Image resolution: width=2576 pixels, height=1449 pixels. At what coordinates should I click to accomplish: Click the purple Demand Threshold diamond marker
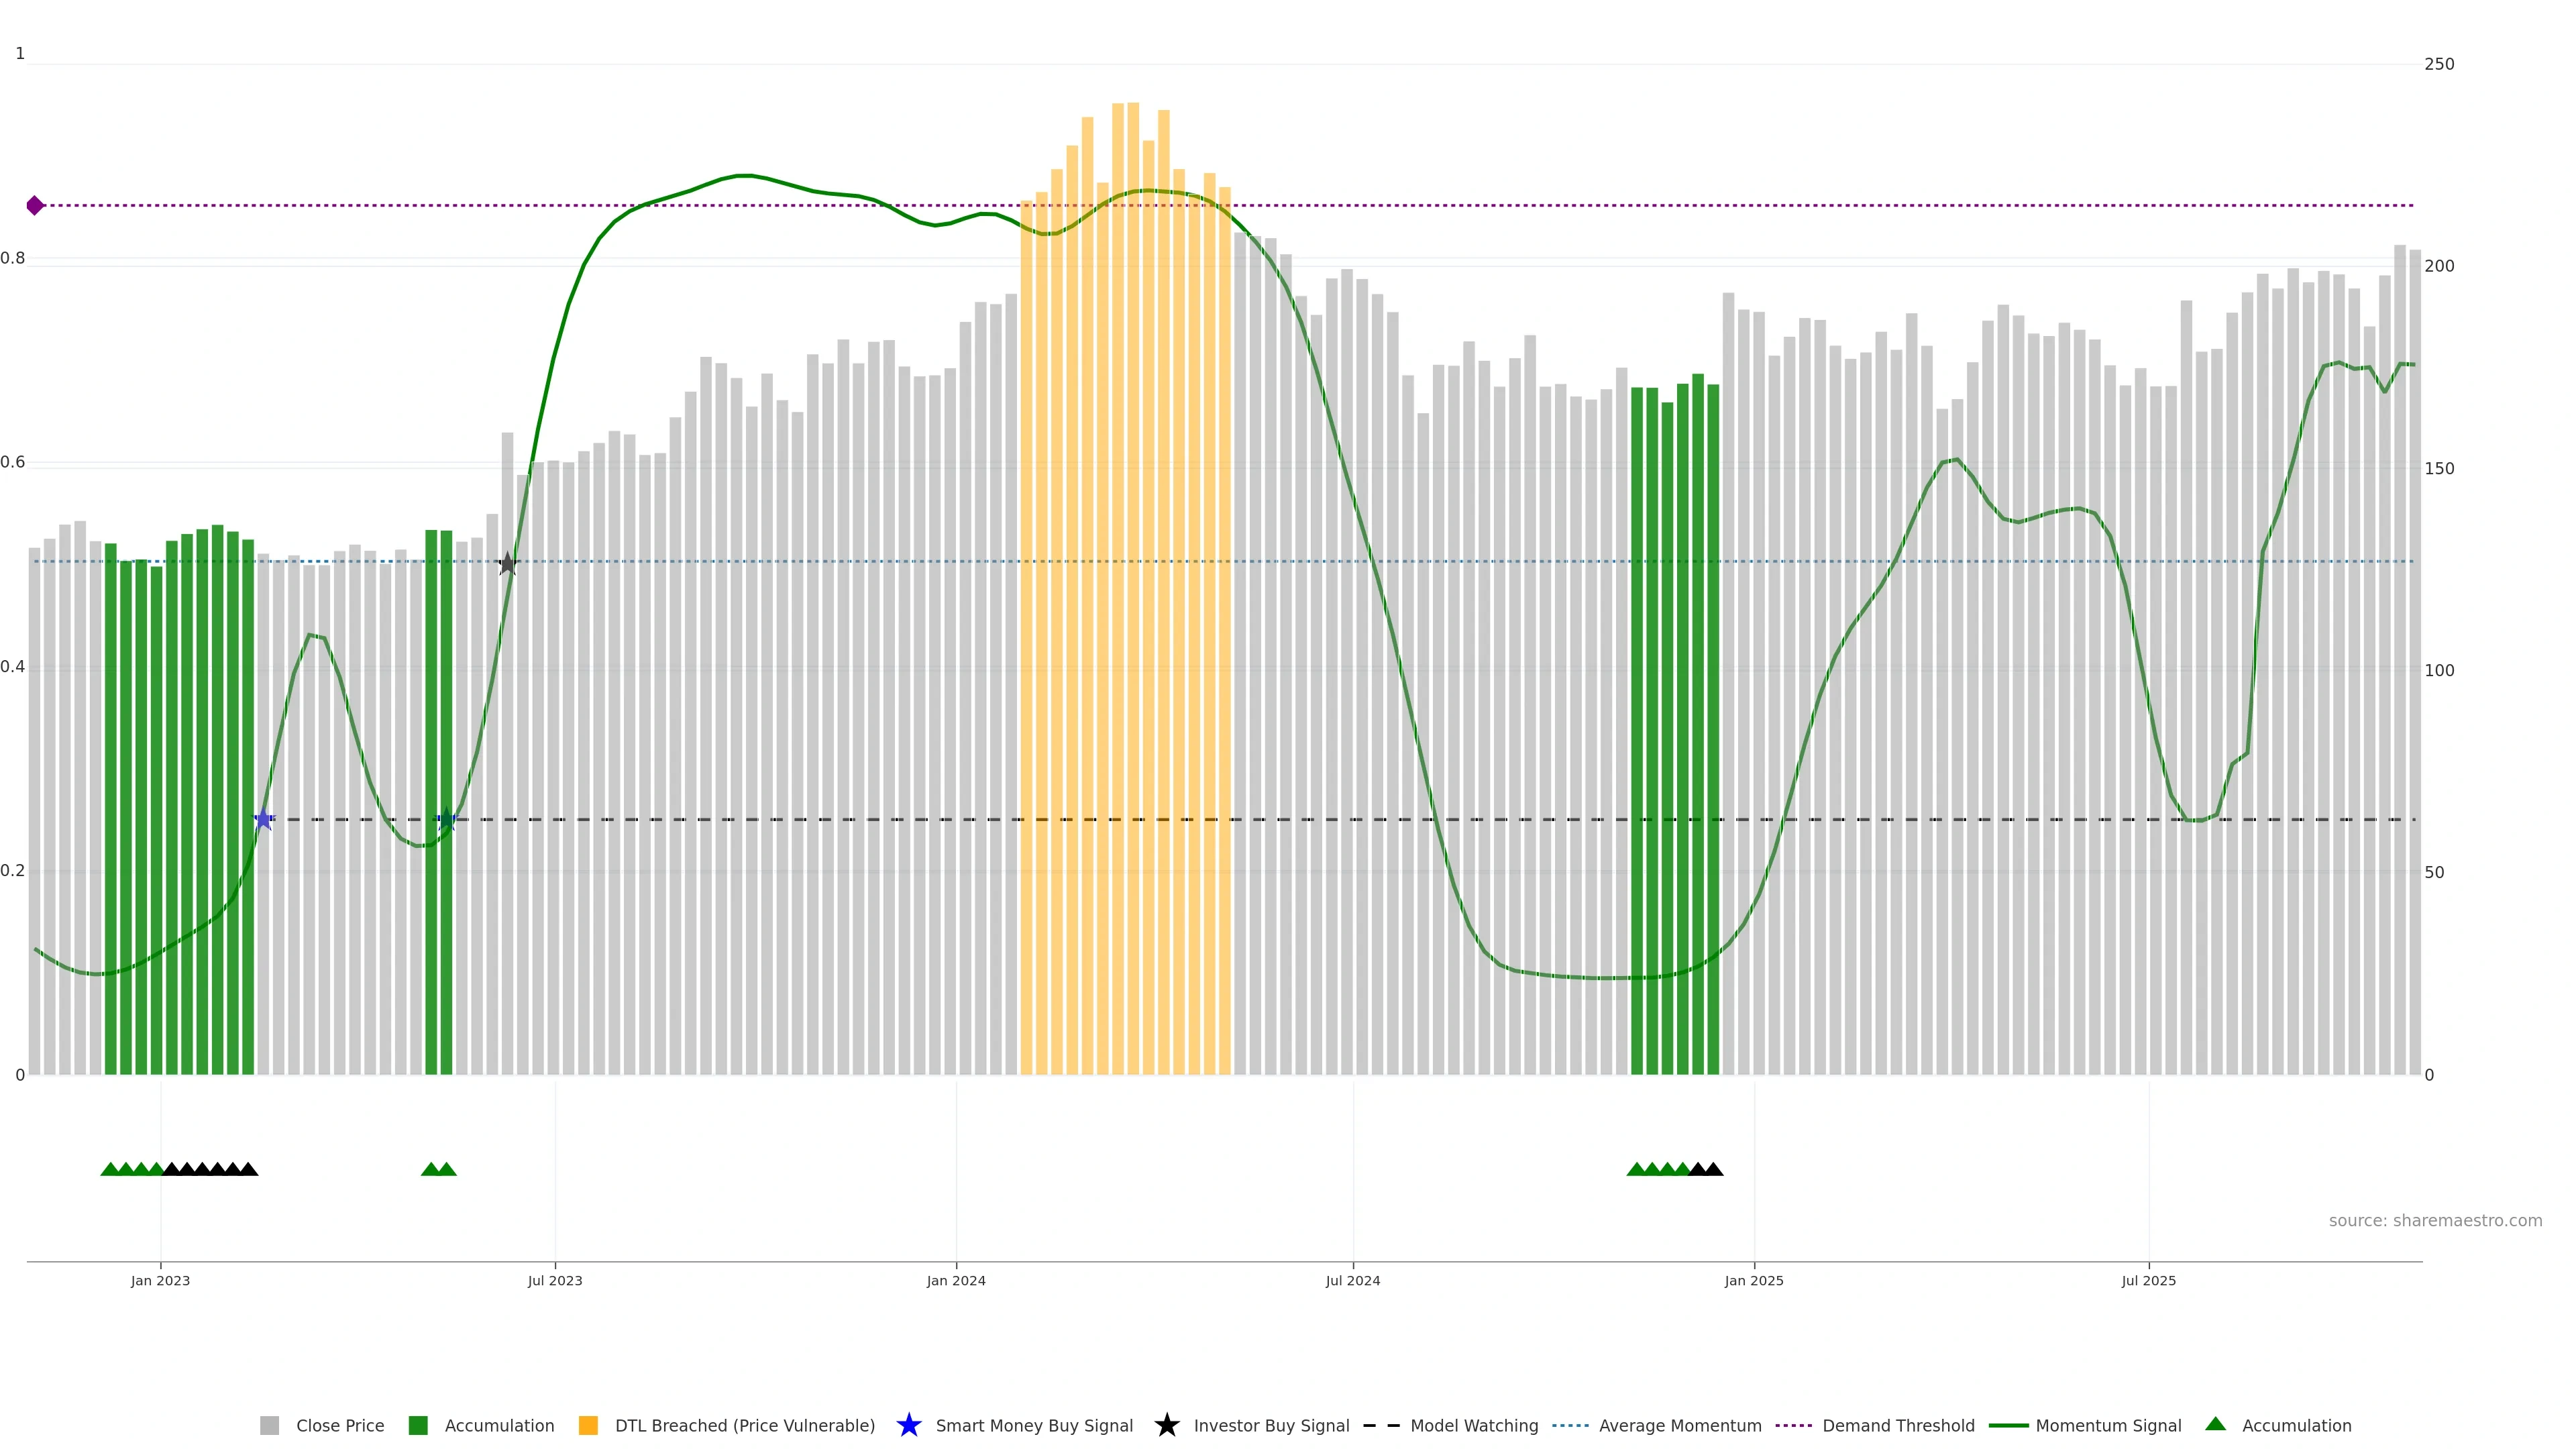coord(35,205)
